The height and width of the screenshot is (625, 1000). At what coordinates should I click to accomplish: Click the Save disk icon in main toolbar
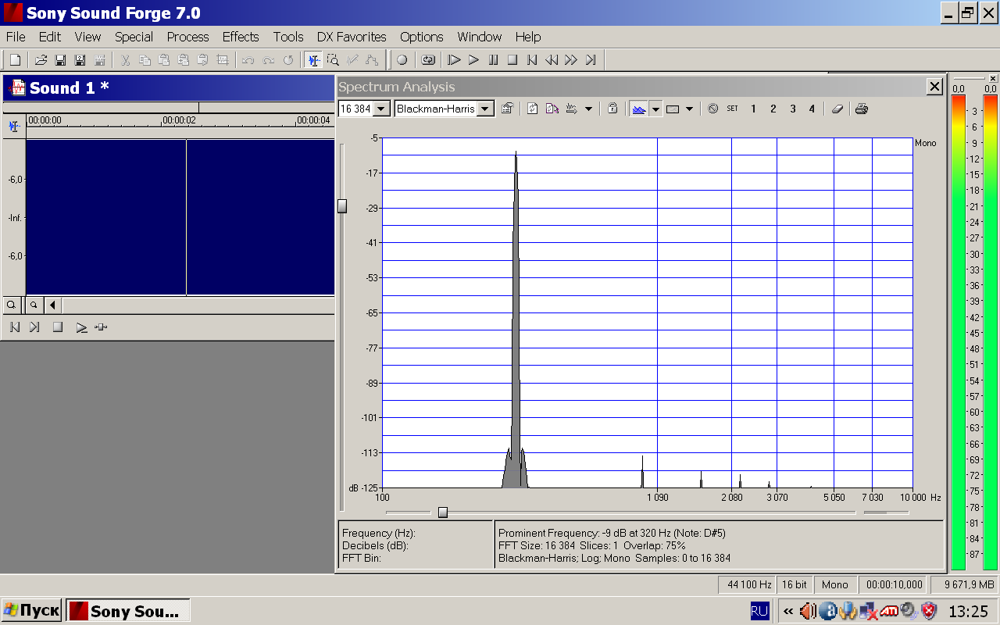click(x=60, y=60)
